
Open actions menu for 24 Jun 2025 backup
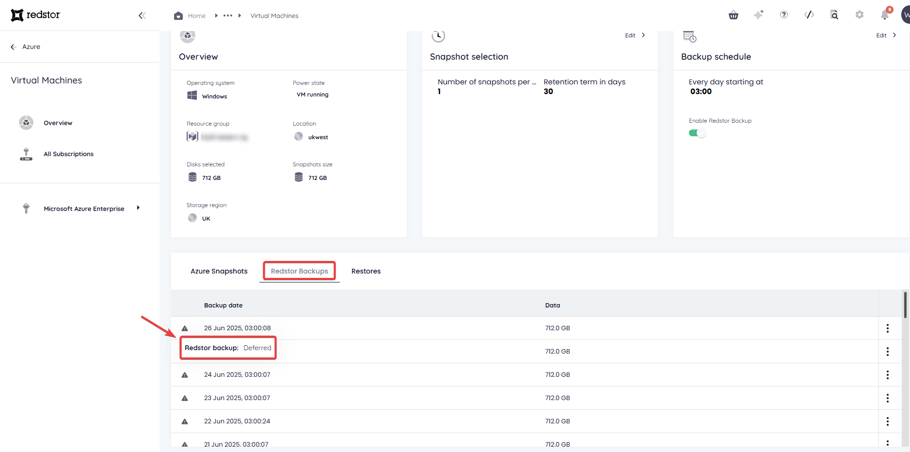(x=888, y=375)
